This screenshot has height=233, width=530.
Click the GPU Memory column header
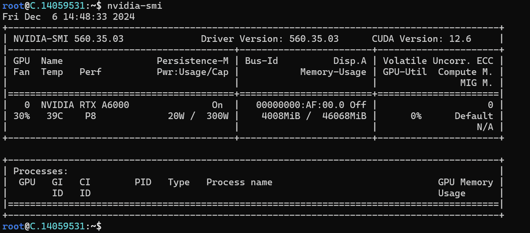click(466, 182)
